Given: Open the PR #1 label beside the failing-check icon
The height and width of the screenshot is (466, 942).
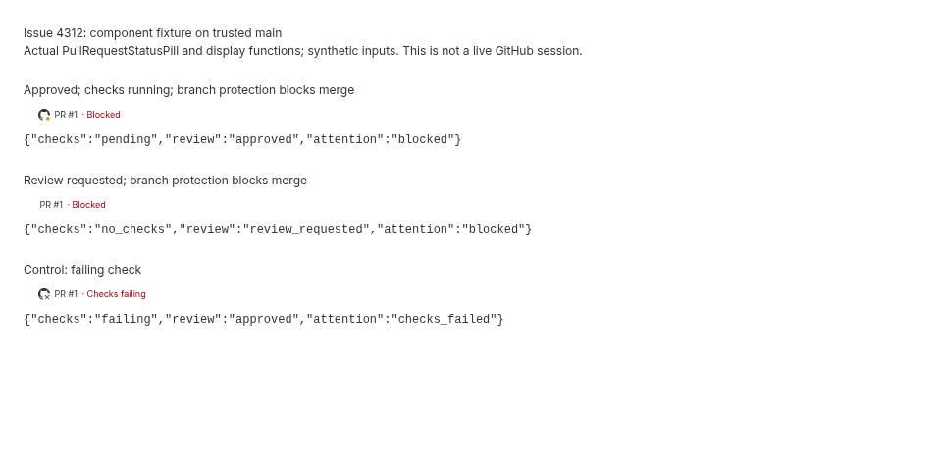Looking at the screenshot, I should (x=66, y=293).
